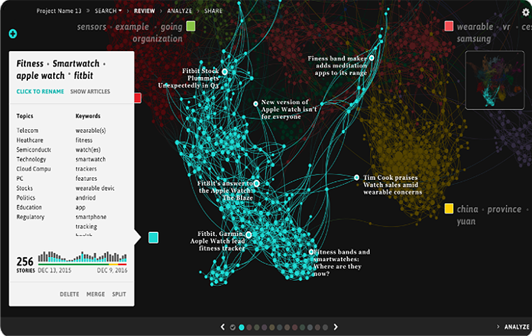This screenshot has width=532, height=336.
Task: Click the cluster title 'Fitness · Smartwatch'
Action: 61,70
